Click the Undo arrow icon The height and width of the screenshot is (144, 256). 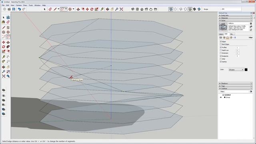pos(19,9)
